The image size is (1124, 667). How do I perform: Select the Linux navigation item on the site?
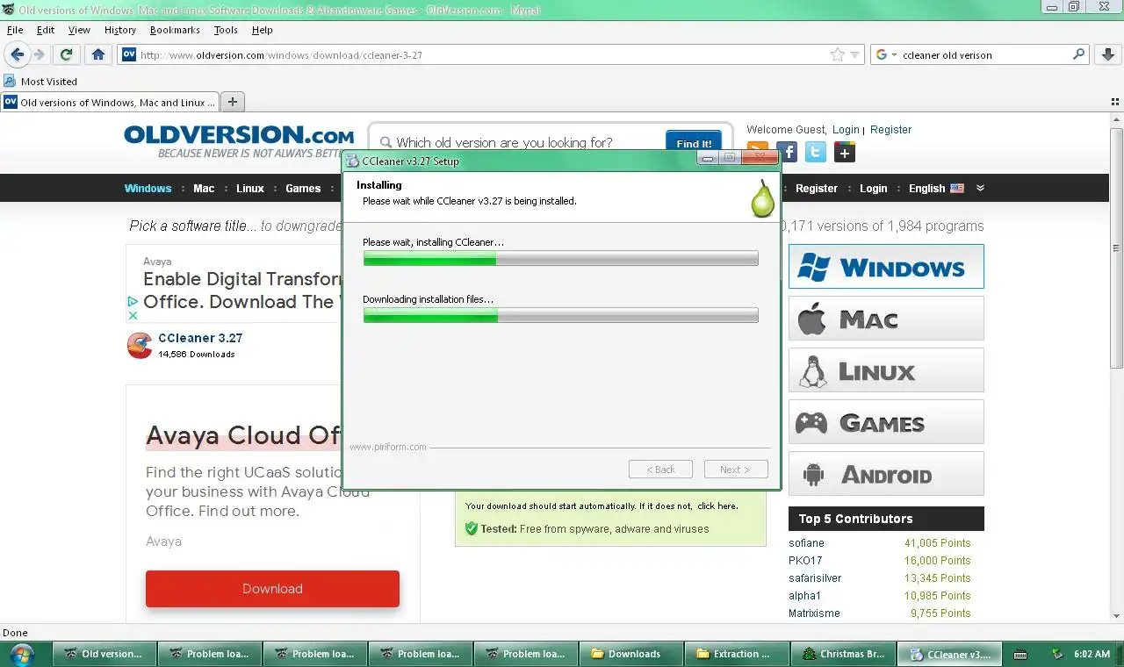[250, 188]
